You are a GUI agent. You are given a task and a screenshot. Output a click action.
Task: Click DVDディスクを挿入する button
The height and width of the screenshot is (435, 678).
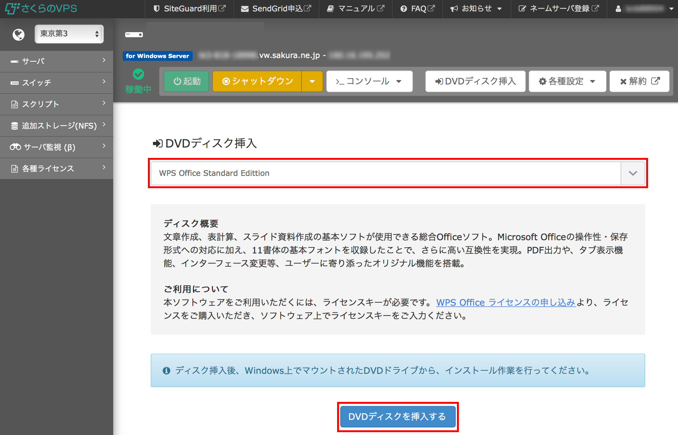398,417
